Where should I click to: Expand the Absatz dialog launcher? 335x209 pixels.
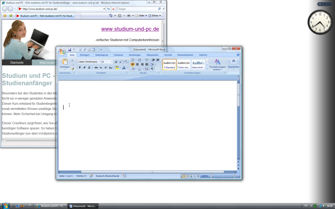tap(159, 73)
